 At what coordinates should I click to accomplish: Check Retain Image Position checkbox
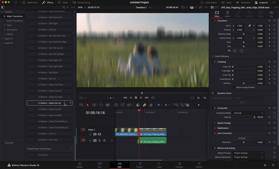point(234,87)
